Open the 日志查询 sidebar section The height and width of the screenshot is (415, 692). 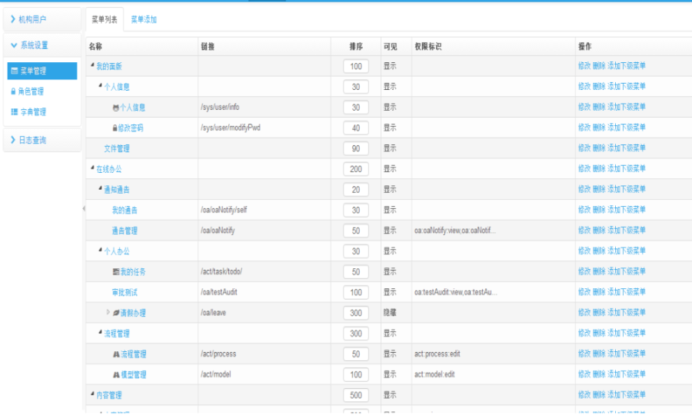(x=42, y=139)
